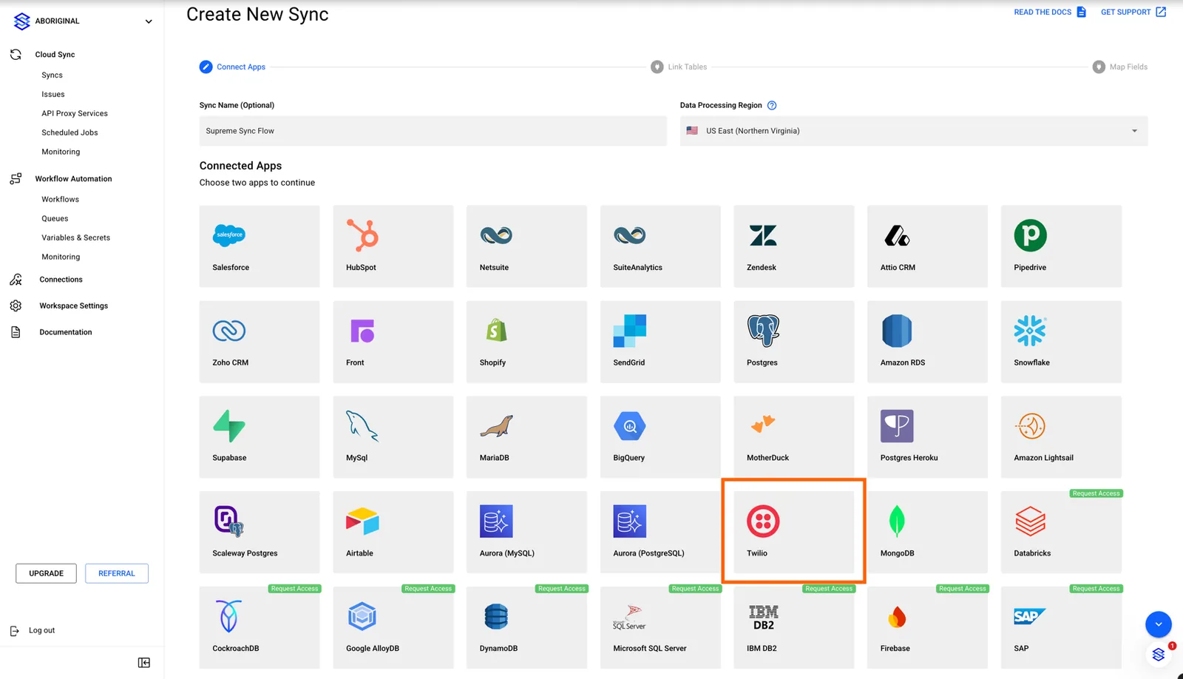1183x679 pixels.
Task: Click the Sync Name input field
Action: (433, 131)
